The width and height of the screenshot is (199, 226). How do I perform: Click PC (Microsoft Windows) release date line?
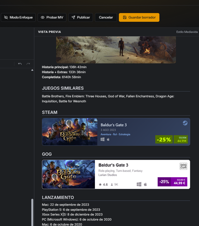tap(77, 219)
